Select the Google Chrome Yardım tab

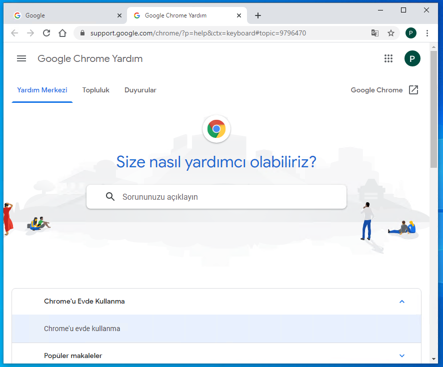point(186,15)
